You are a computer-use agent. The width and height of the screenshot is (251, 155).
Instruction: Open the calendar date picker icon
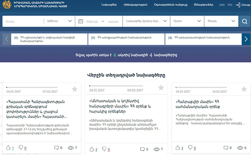point(80,21)
